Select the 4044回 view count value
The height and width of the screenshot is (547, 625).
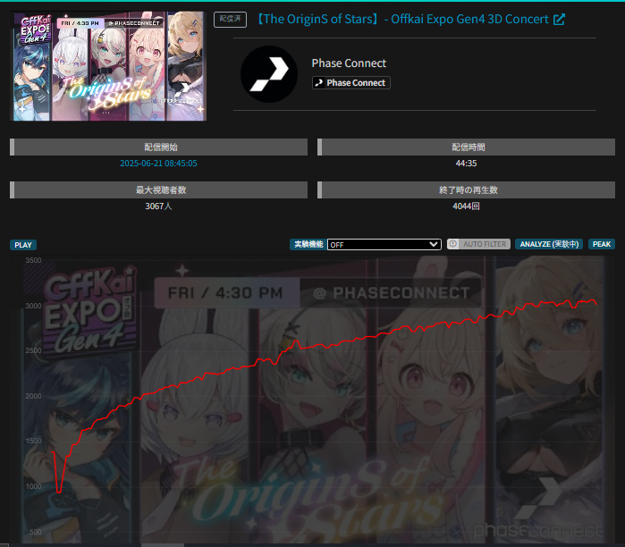[466, 206]
